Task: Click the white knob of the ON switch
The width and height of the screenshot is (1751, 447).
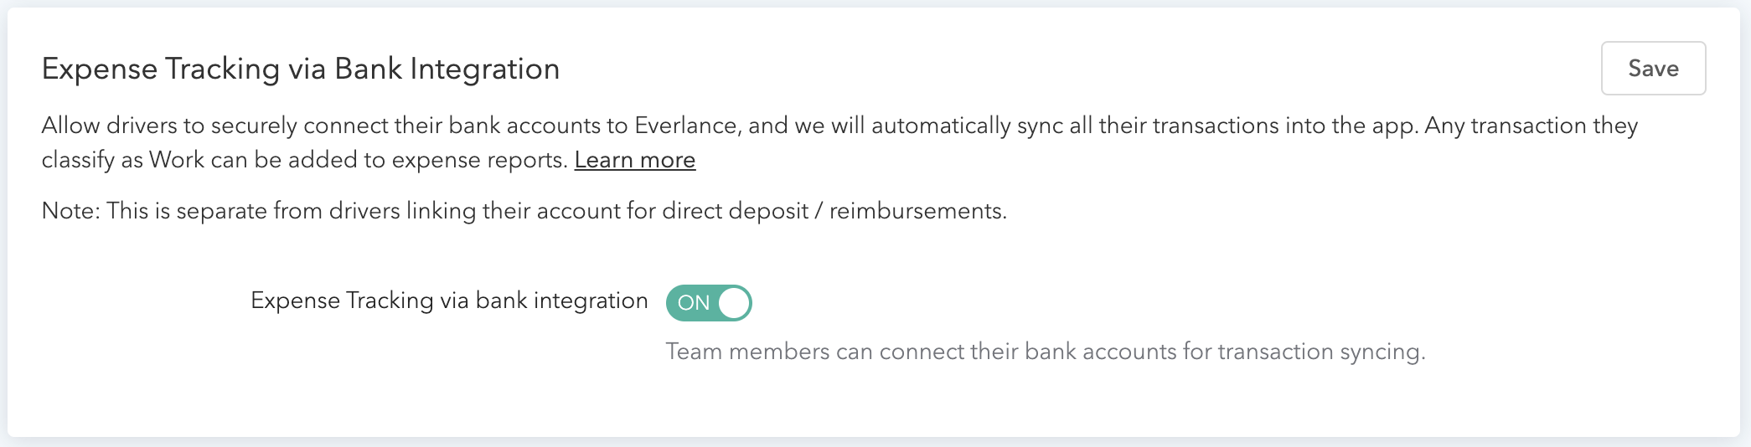Action: pyautogui.click(x=733, y=303)
